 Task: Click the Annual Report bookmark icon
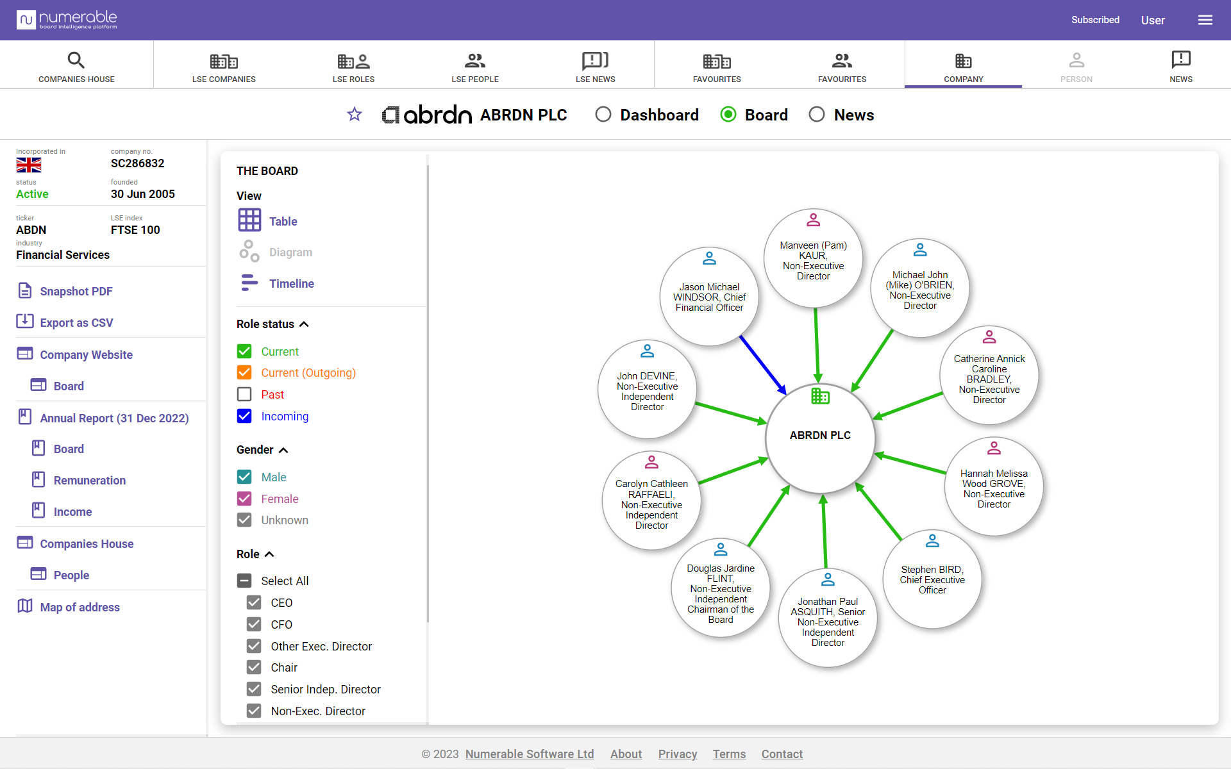25,417
